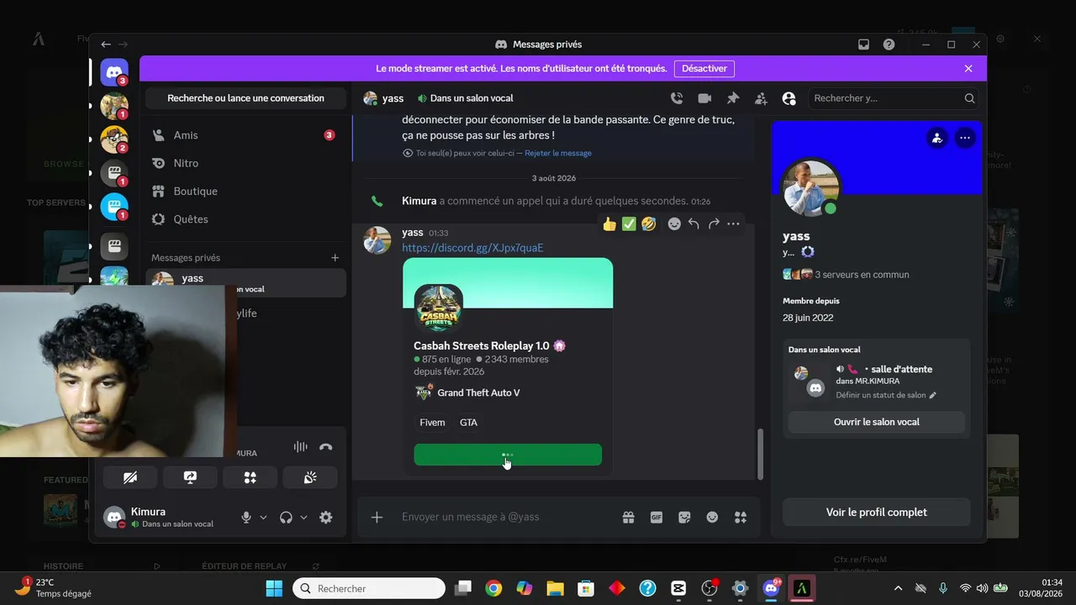The image size is (1076, 605).
Task: Open the add reaction emoji picker on the message
Action: (674, 224)
